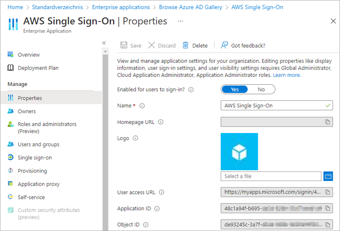This screenshot has width=340, height=231.
Task: Click the application logo thumbnail
Action: (x=239, y=152)
